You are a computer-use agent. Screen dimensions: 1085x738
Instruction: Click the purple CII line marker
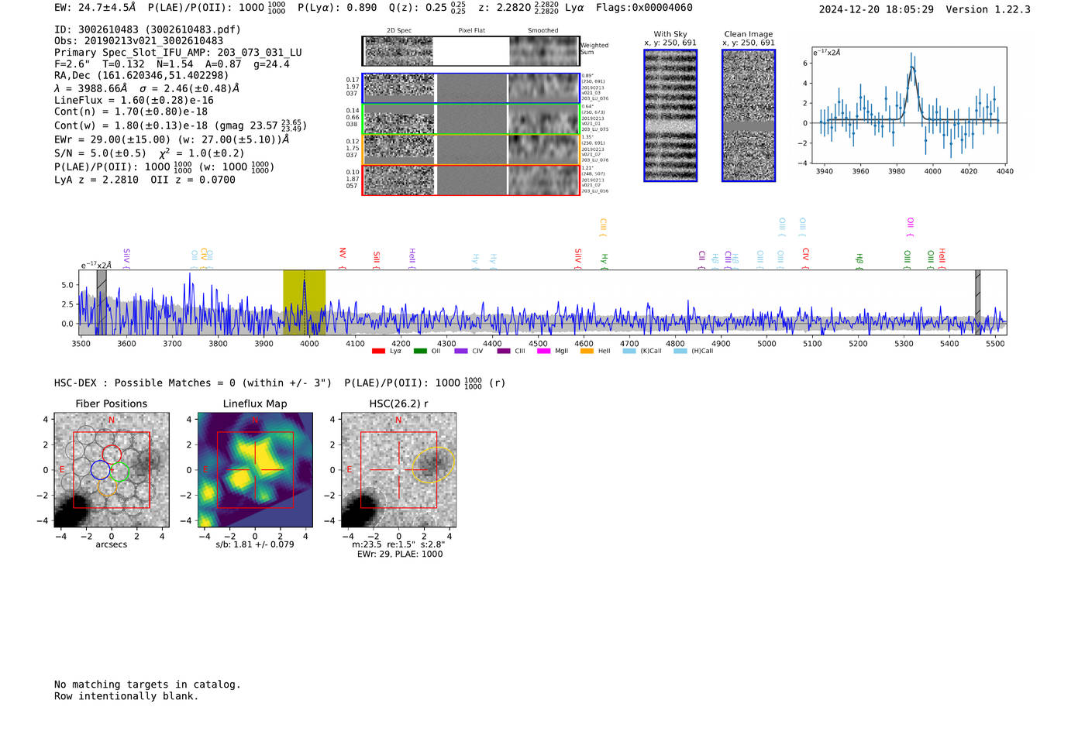click(702, 259)
